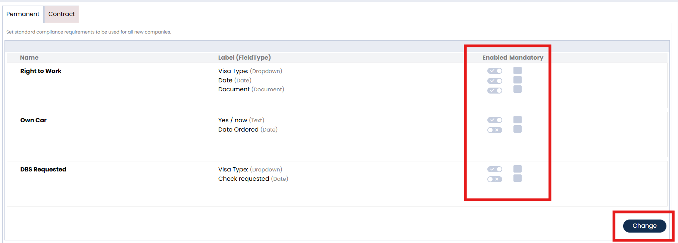This screenshot has width=678, height=243.
Task: Check mandatory box for Right to Work Document
Action: click(518, 89)
